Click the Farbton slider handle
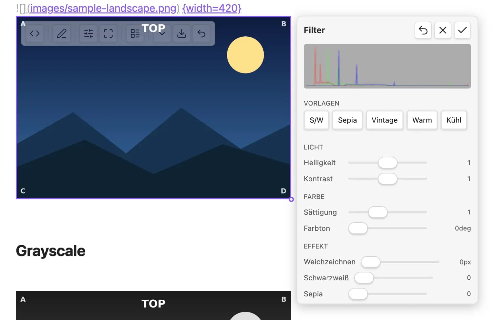This screenshot has width=494, height=320. click(358, 228)
